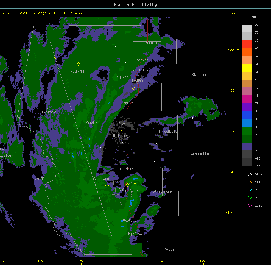Click the Ponoka city label
Screen dimensions: 271x265
pos(151,43)
